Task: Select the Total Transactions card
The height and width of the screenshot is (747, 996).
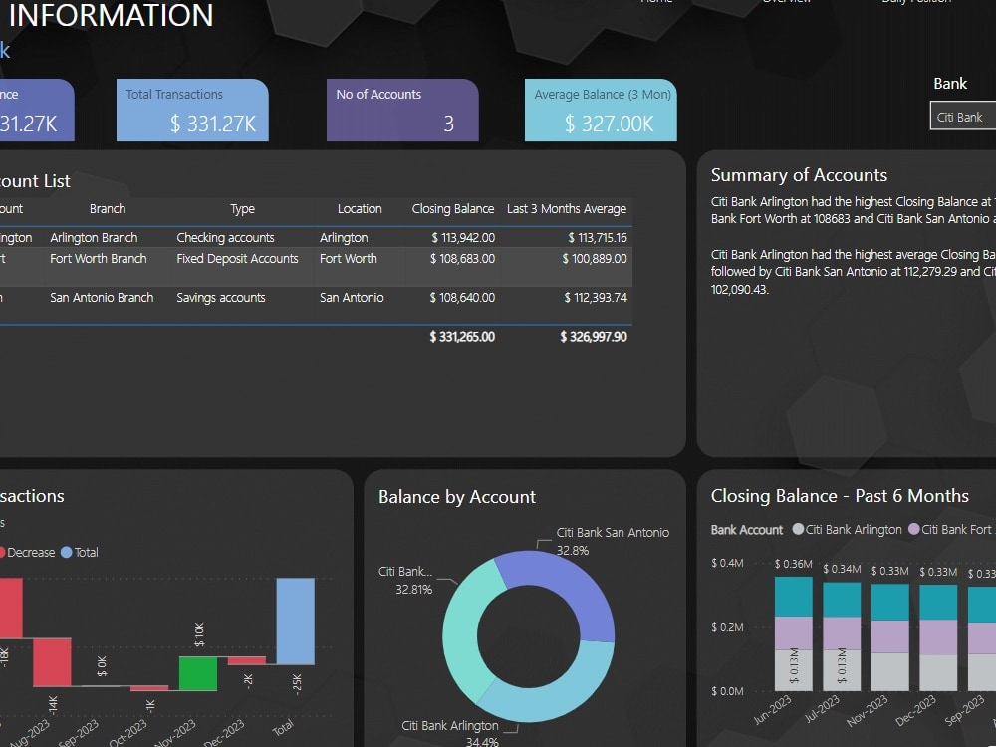Action: click(192, 110)
